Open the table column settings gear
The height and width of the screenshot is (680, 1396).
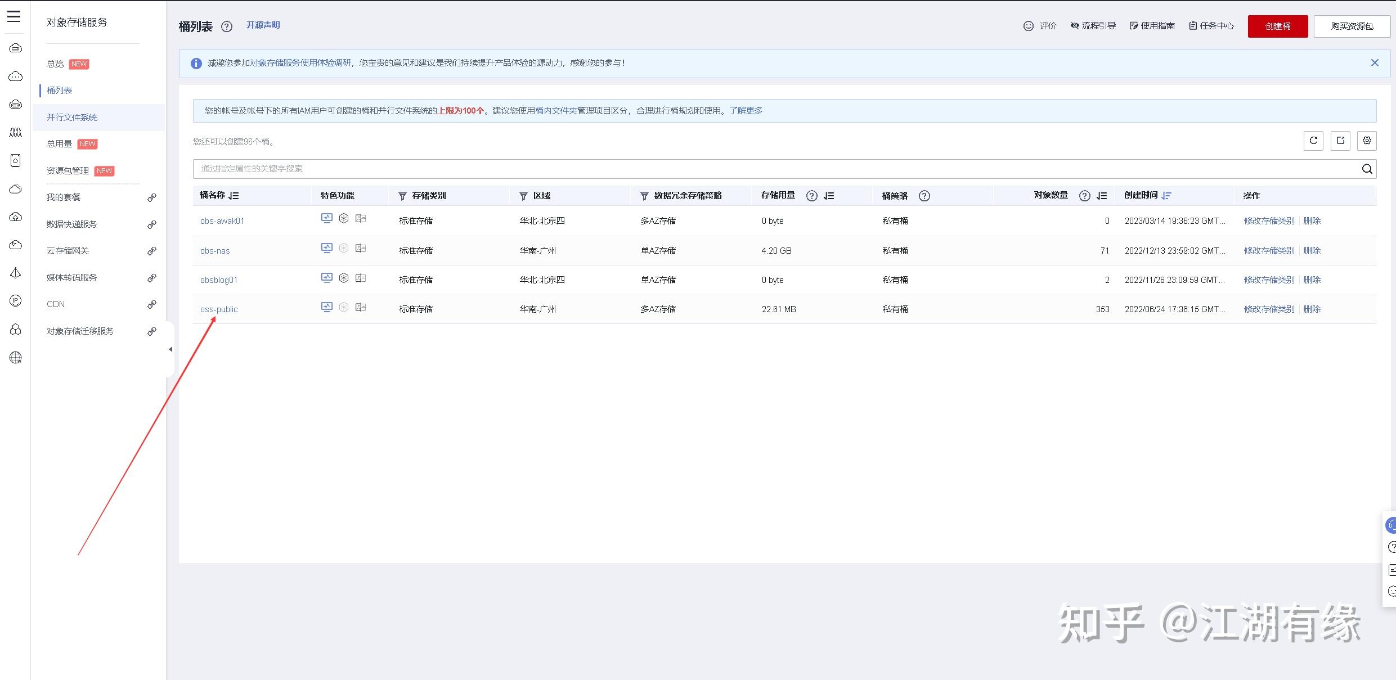[x=1367, y=141]
